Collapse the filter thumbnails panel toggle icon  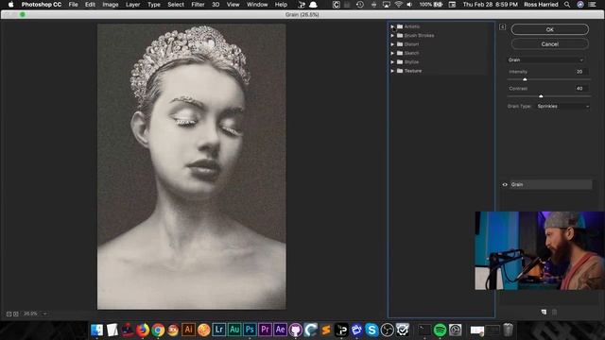click(502, 26)
